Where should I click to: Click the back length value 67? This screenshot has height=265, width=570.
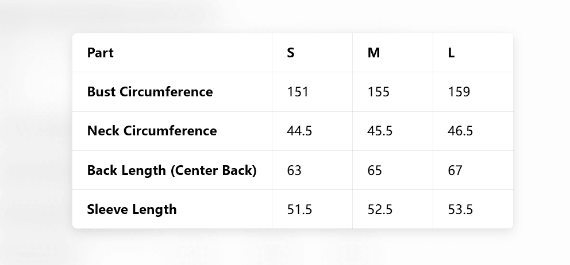455,170
